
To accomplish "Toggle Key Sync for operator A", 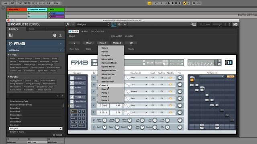I will [161, 78].
